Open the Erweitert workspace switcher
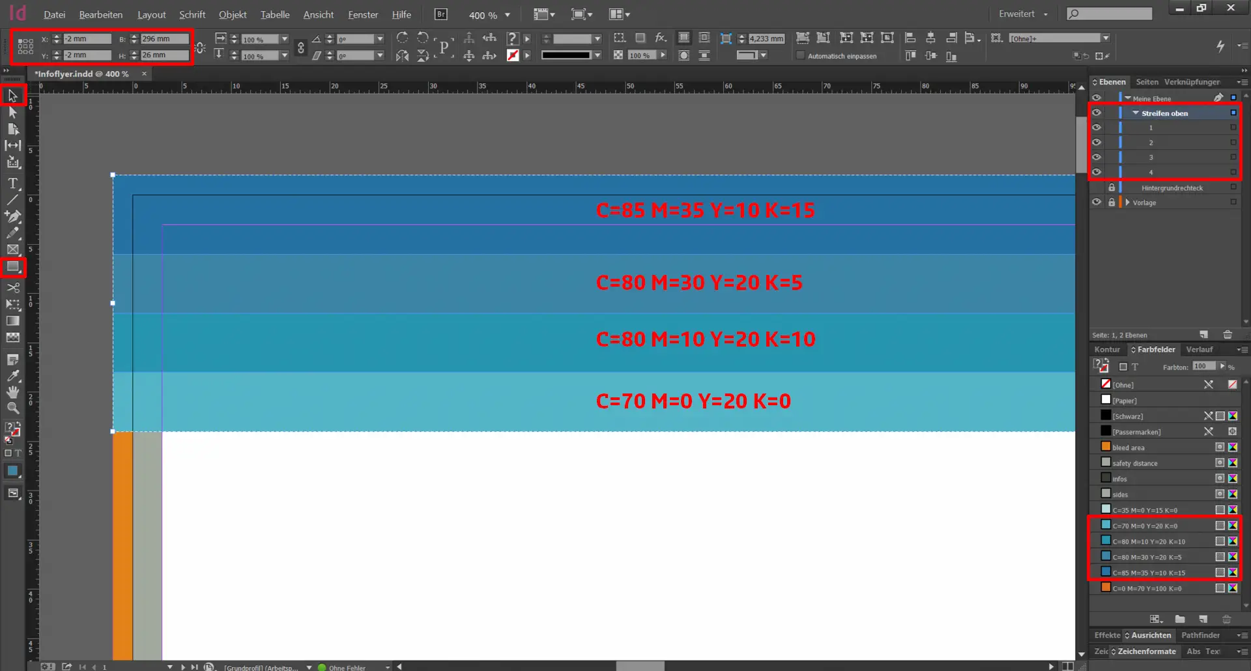This screenshot has height=671, width=1251. click(x=1023, y=14)
